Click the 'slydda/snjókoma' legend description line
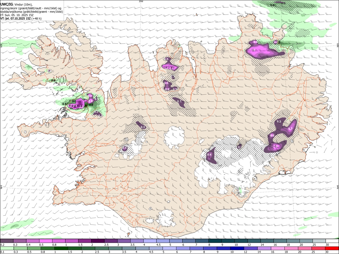The width and height of the screenshot is (339, 254). point(32,12)
